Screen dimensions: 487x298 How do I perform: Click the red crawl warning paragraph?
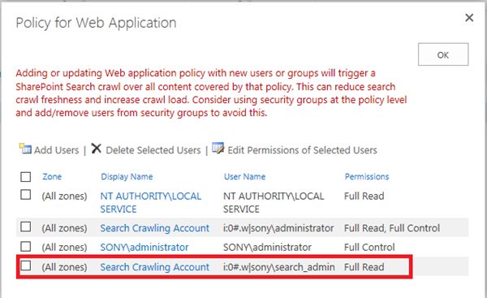(x=211, y=93)
